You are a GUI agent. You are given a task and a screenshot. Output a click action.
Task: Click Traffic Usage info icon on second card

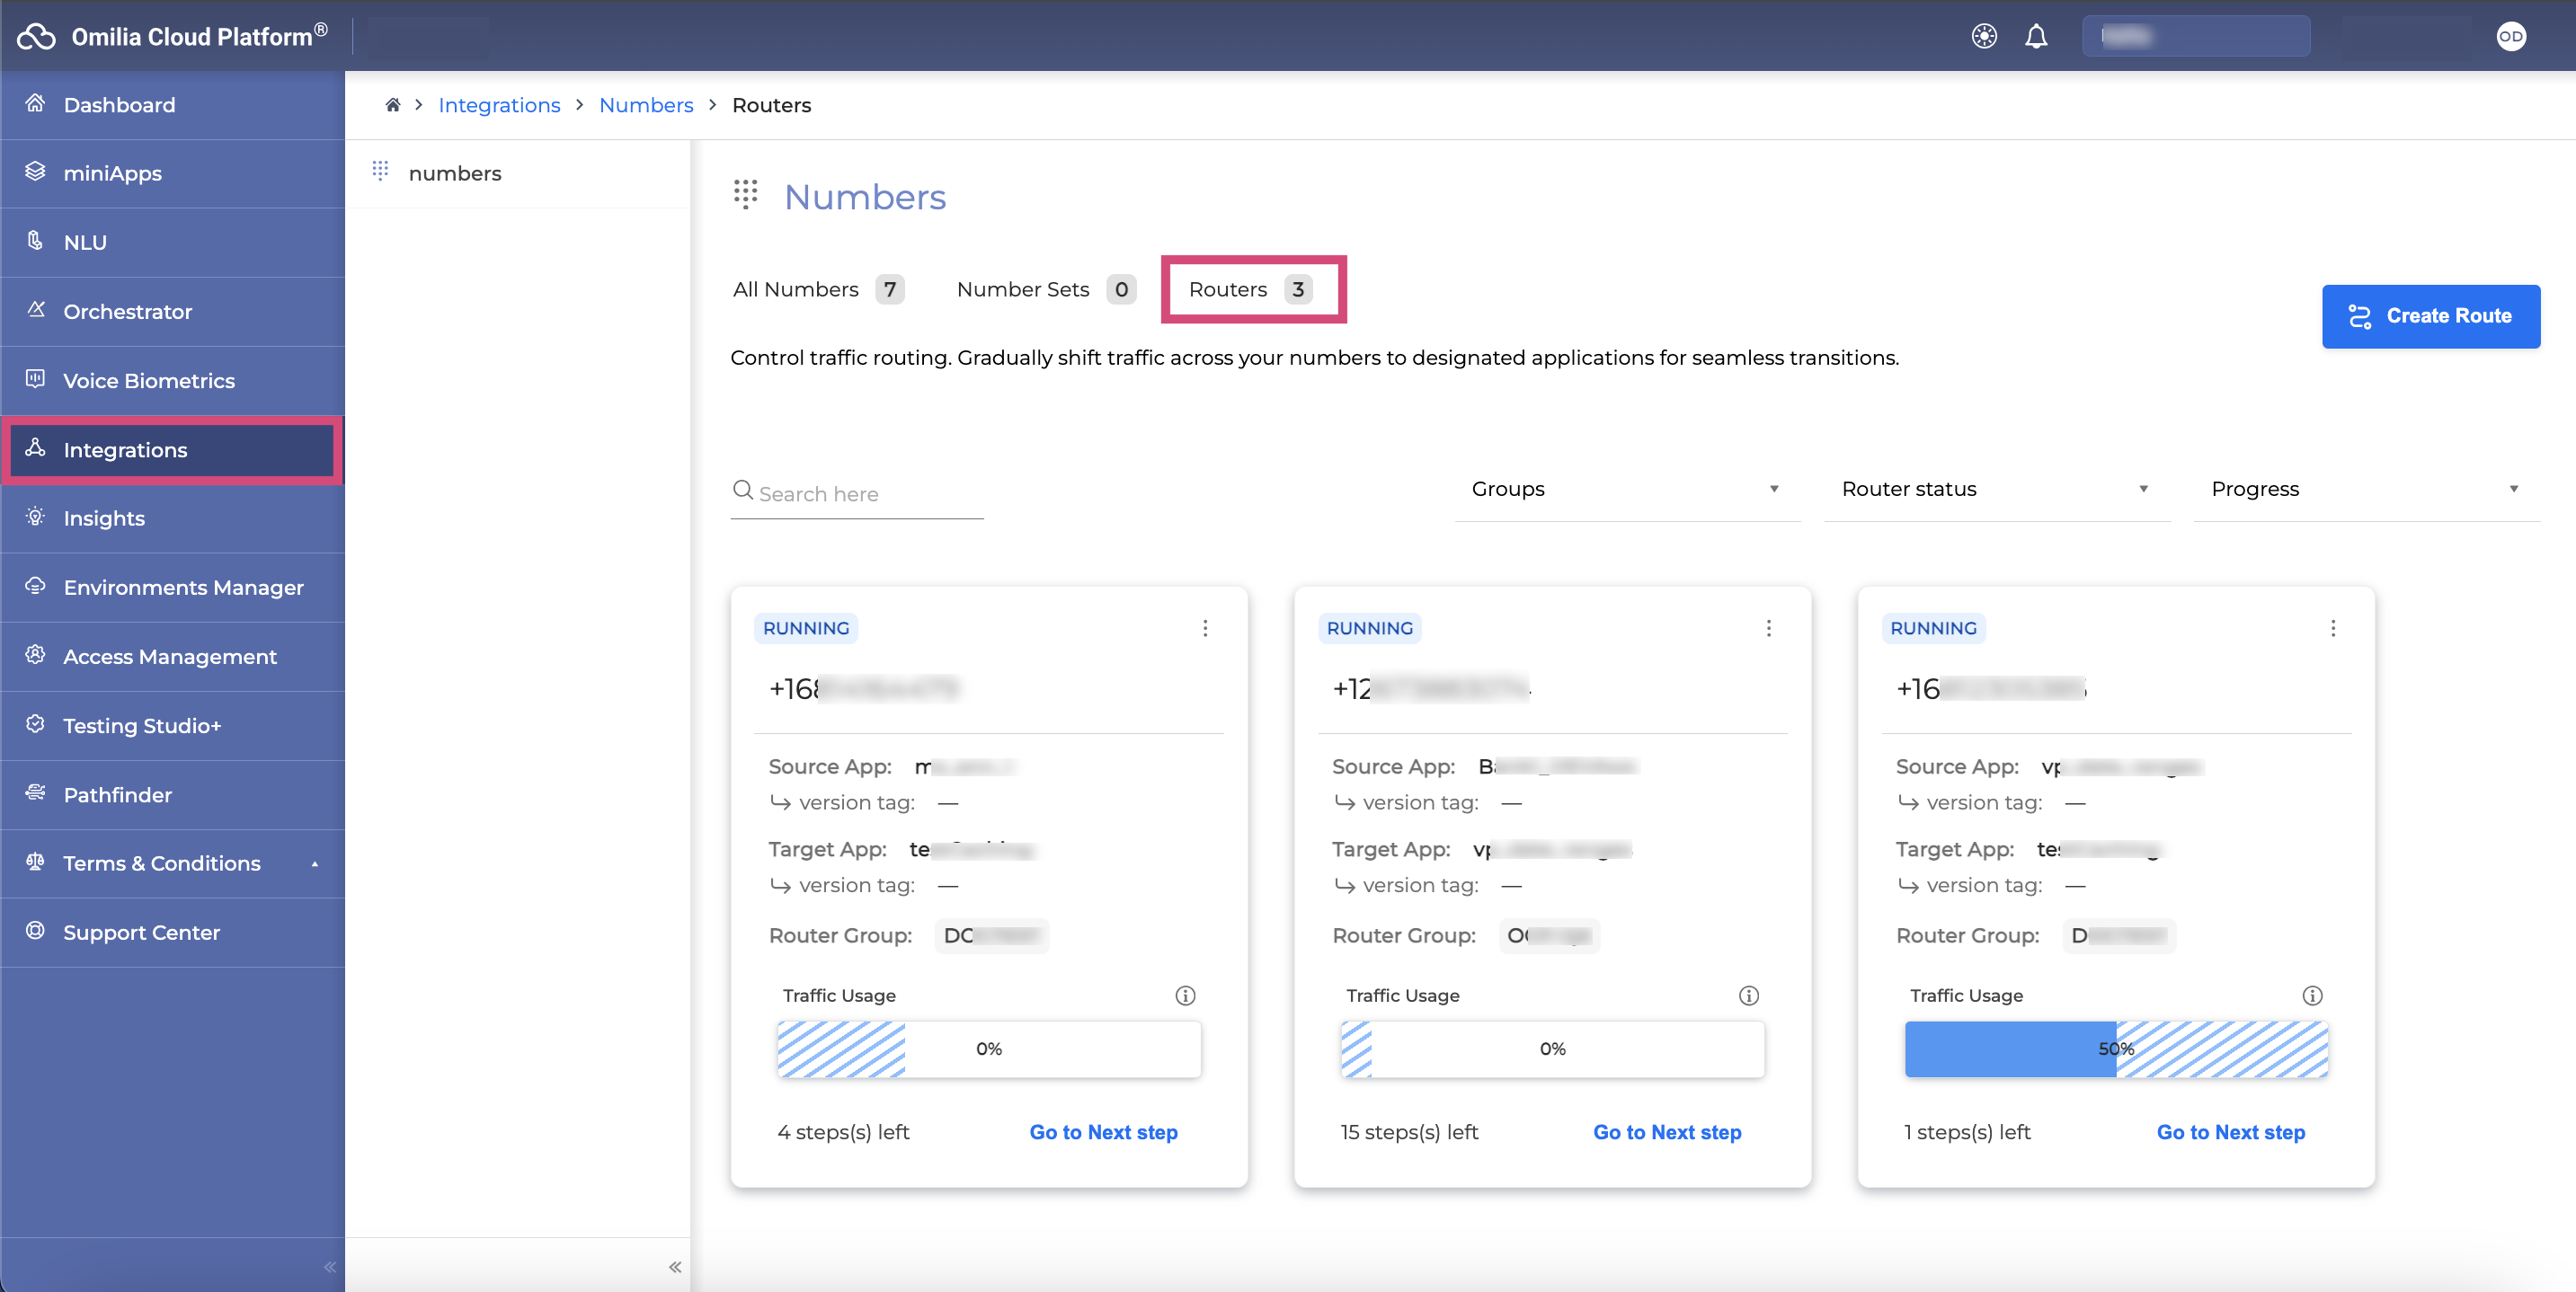click(x=1748, y=995)
